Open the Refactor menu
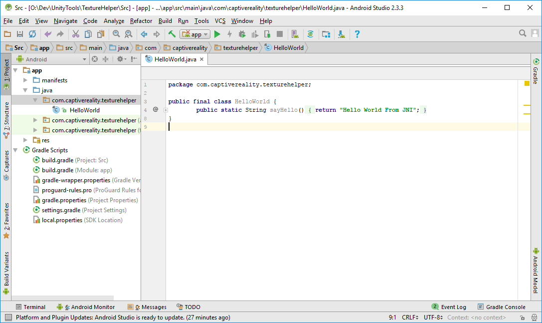The width and height of the screenshot is (542, 323). pyautogui.click(x=141, y=21)
